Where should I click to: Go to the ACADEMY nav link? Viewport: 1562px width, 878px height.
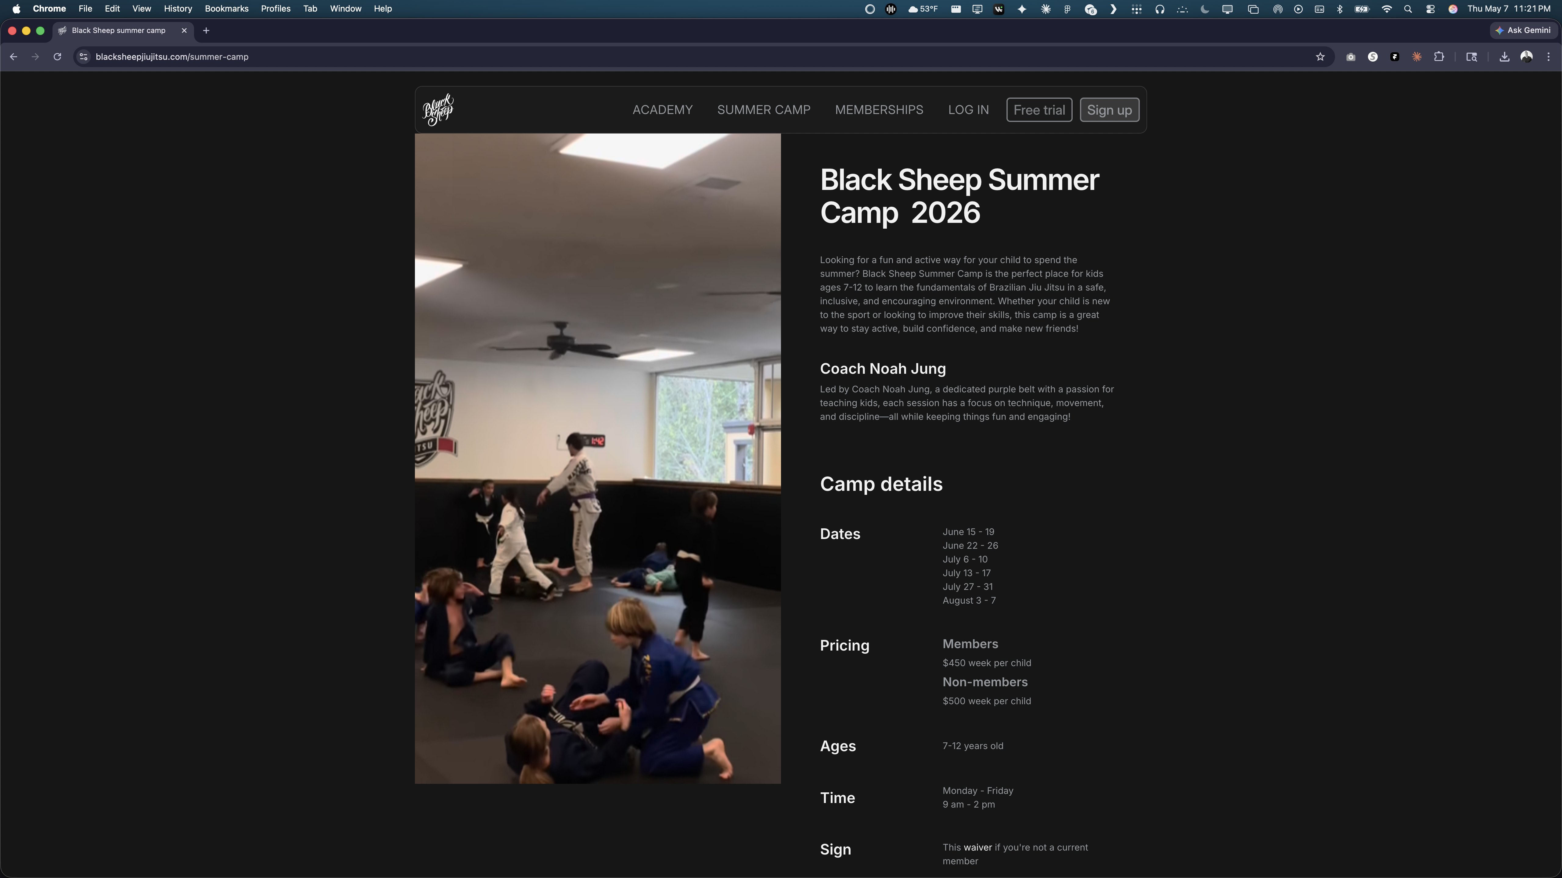[x=662, y=110]
